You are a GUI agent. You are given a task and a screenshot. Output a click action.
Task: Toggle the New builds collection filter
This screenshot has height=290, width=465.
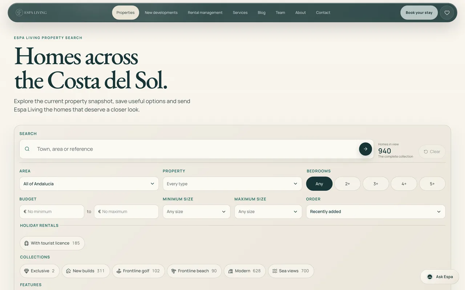[86, 271]
